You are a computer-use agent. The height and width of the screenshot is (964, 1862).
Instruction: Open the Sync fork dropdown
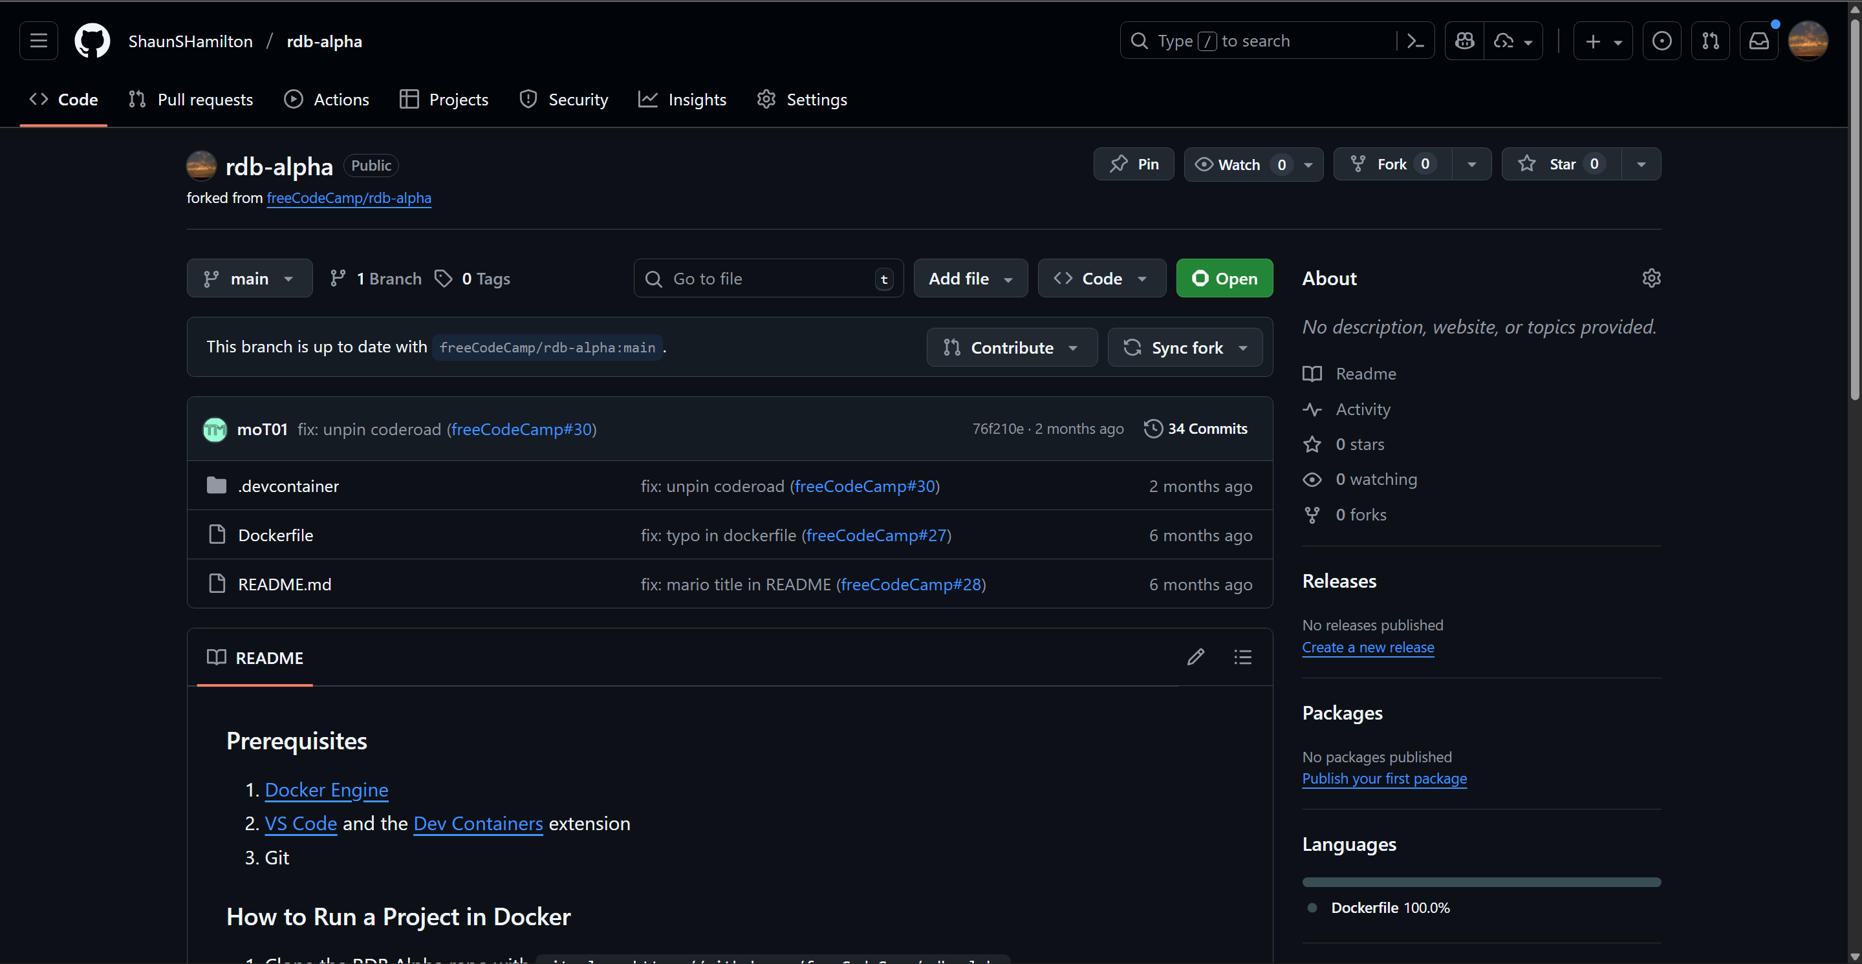1185,348
